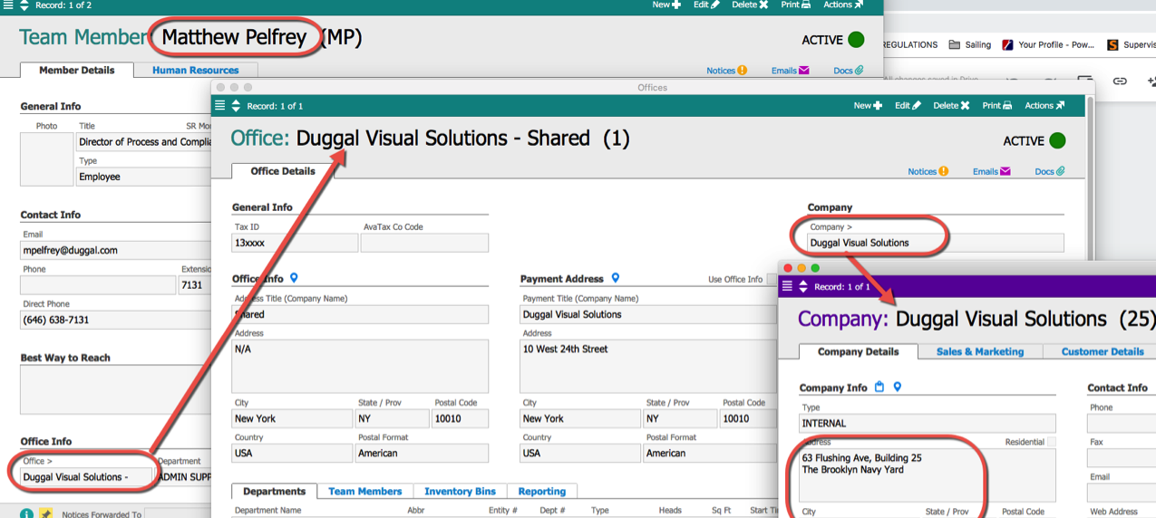The height and width of the screenshot is (518, 1156).
Task: Click the Email field with mpelfrey@duggal.com
Action: [x=116, y=250]
